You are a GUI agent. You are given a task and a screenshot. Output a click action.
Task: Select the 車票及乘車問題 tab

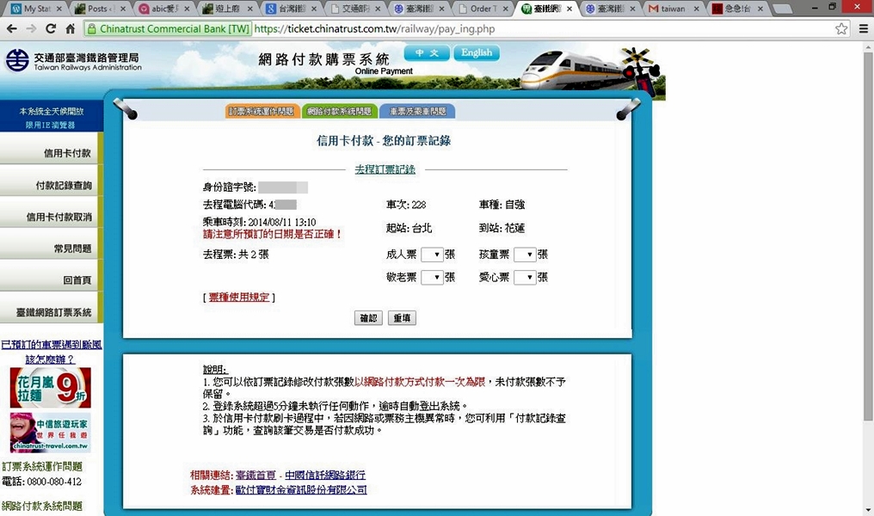pos(417,112)
